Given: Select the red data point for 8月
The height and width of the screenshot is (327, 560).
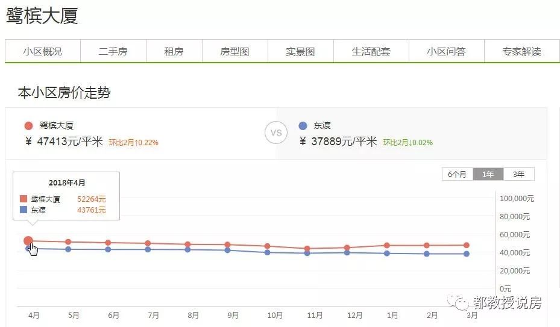Looking at the screenshot, I should click(187, 244).
